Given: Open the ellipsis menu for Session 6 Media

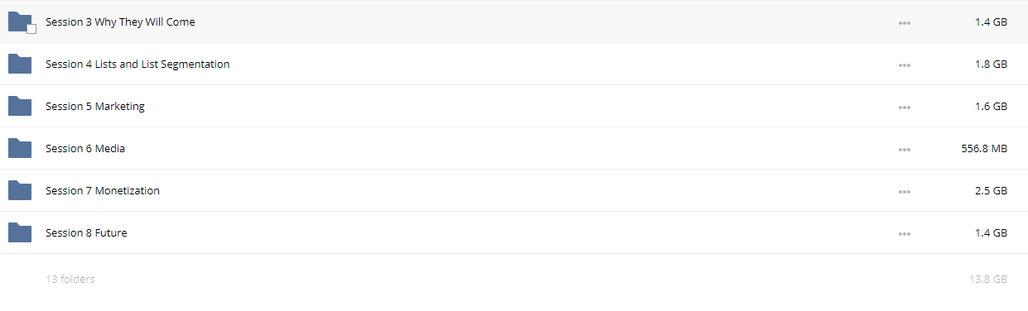Looking at the screenshot, I should pos(905,150).
